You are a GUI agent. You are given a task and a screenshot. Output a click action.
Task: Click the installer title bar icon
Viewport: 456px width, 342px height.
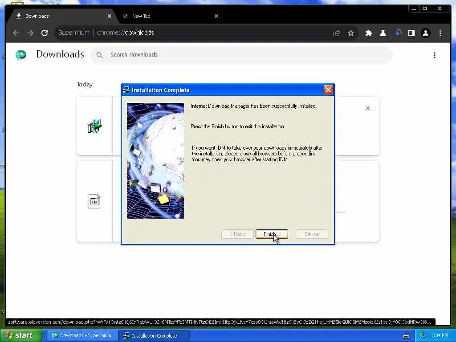[x=126, y=90]
